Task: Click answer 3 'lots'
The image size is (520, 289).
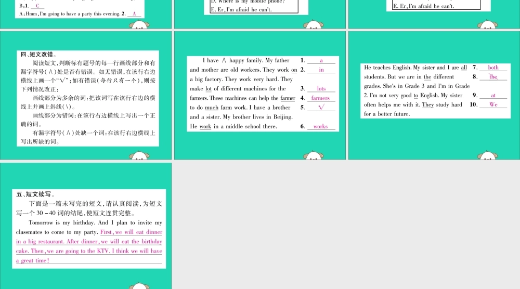Action: point(321,88)
